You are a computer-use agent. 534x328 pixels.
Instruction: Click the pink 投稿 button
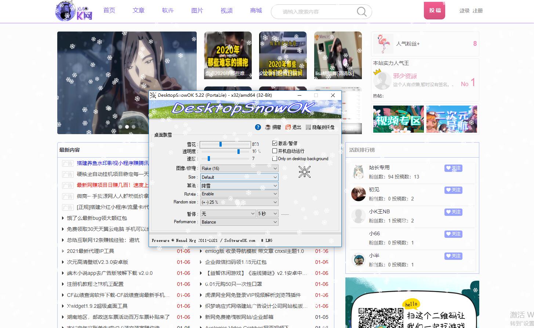click(x=435, y=10)
